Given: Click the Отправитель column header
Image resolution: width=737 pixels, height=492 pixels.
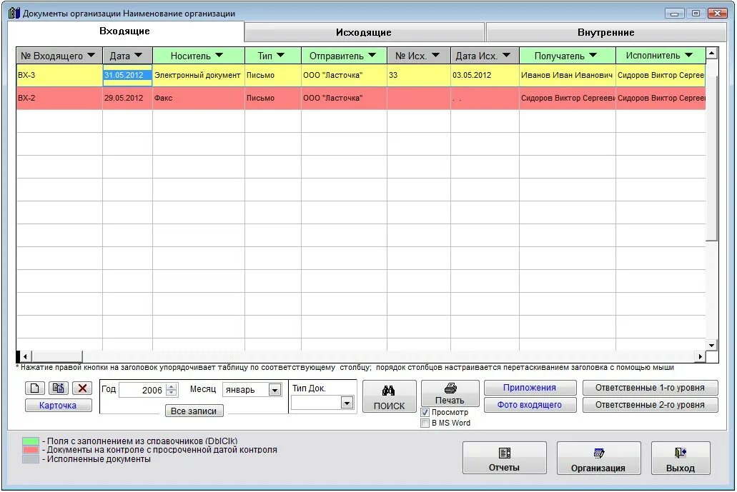Looking at the screenshot, I should click(344, 56).
